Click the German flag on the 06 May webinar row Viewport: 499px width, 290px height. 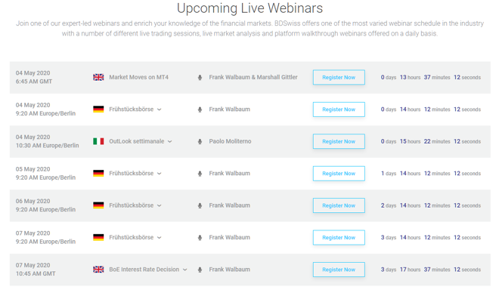98,205
